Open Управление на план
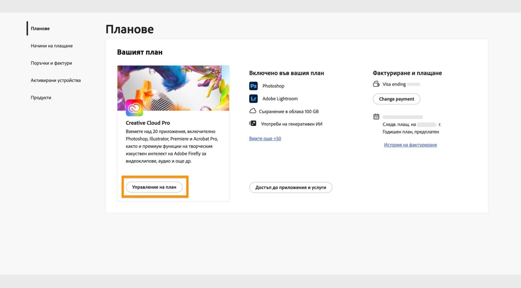Image resolution: width=521 pixels, height=288 pixels. [x=154, y=187]
